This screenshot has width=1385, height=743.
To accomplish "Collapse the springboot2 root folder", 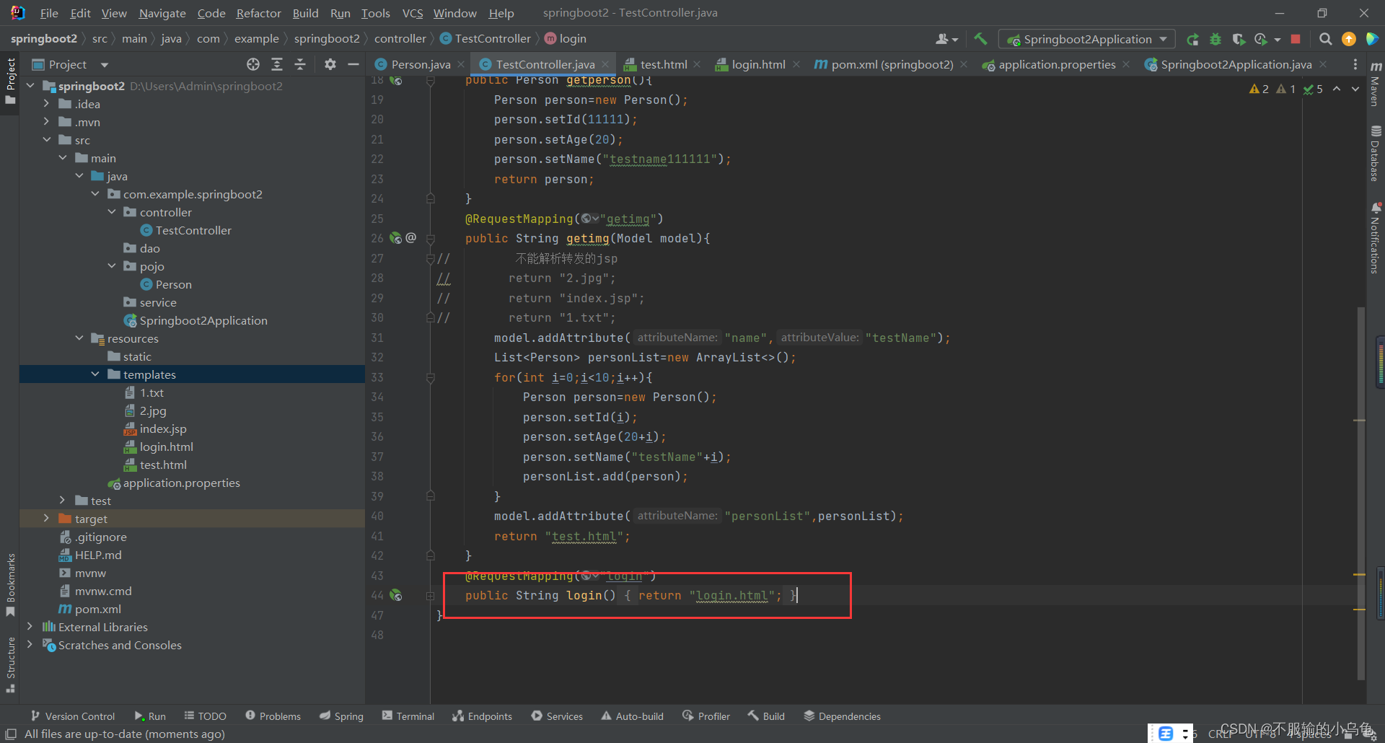I will 30,86.
